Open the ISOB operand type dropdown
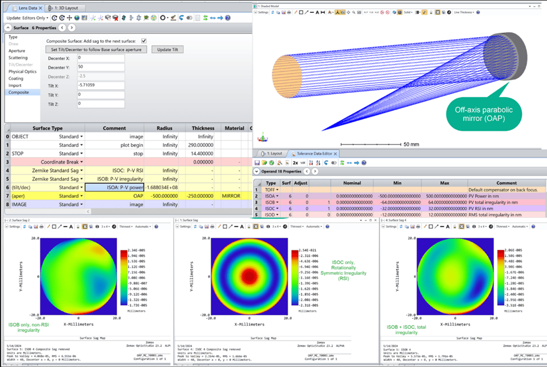547x367 pixels. coord(277,202)
